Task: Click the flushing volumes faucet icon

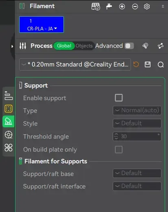Action: pyautogui.click(x=109, y=6)
